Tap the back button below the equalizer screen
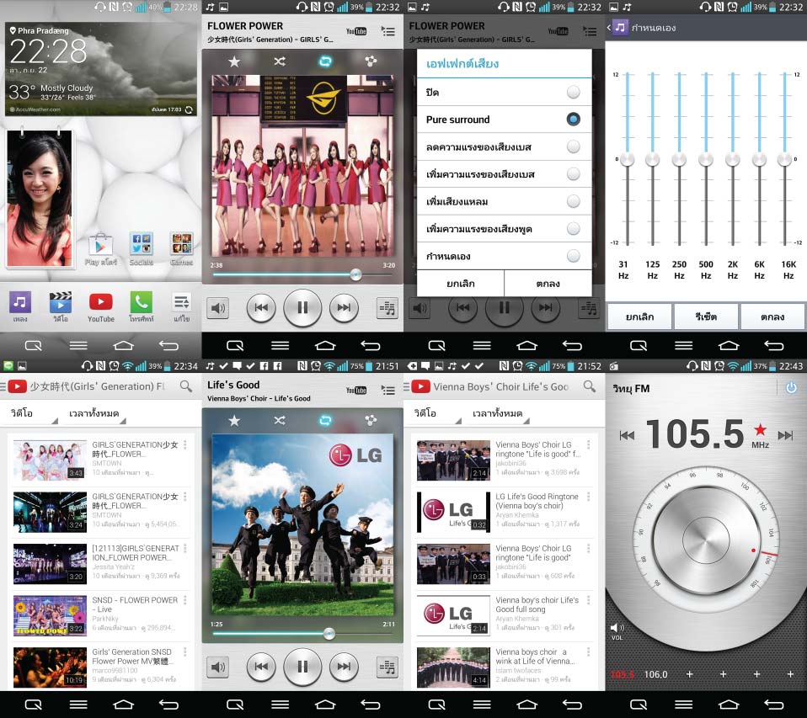Image resolution: width=807 pixels, height=718 pixels. (774, 345)
